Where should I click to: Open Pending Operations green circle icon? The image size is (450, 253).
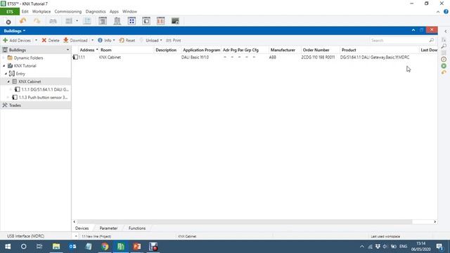coord(444,66)
